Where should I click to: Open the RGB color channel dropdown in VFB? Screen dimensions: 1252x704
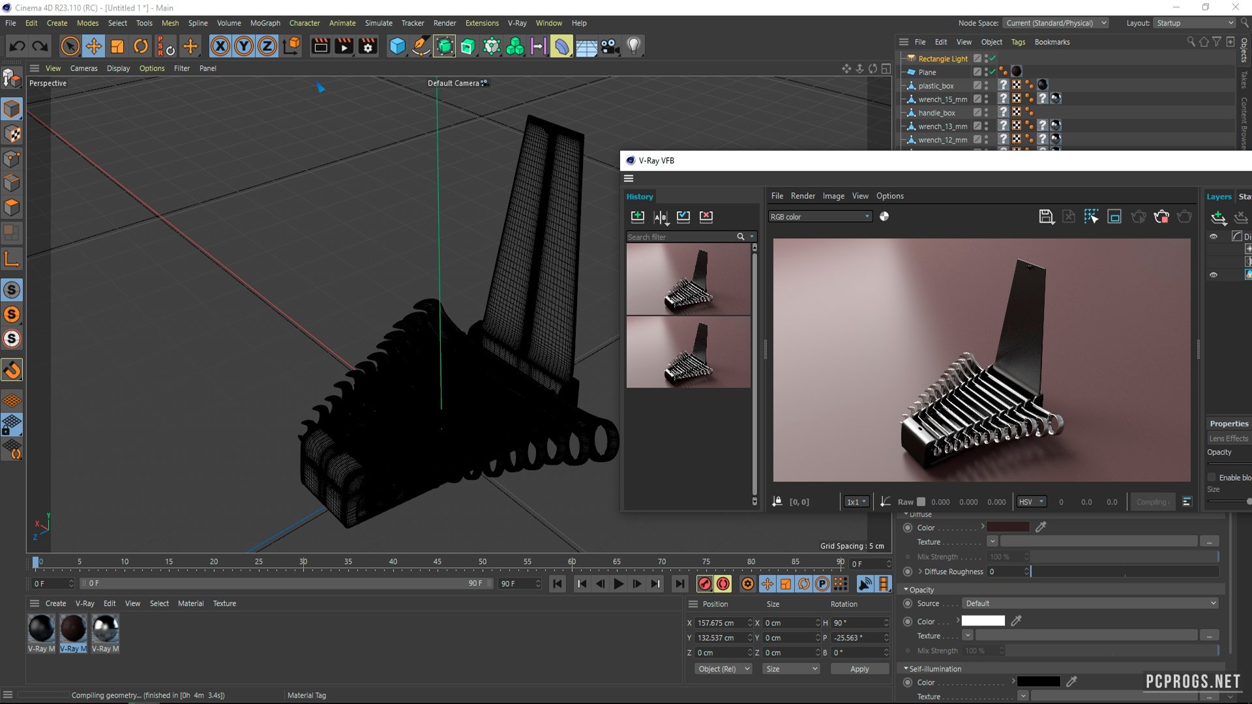[820, 216]
